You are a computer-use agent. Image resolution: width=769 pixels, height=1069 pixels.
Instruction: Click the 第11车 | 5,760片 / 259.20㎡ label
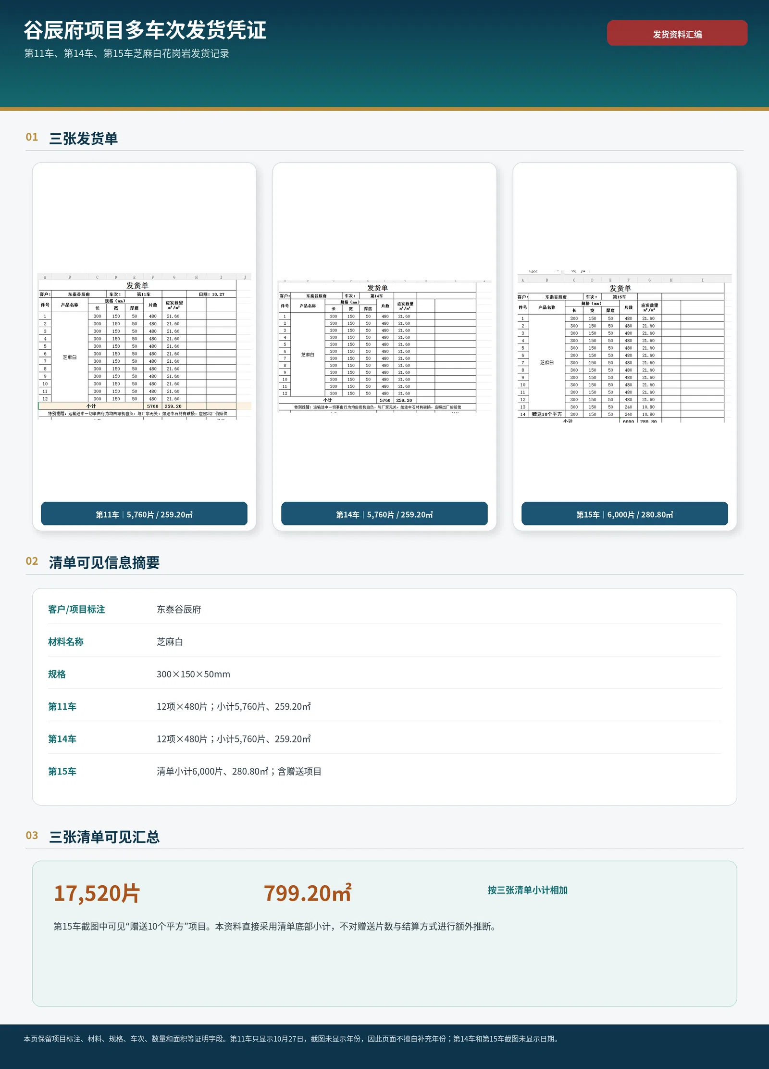point(144,513)
